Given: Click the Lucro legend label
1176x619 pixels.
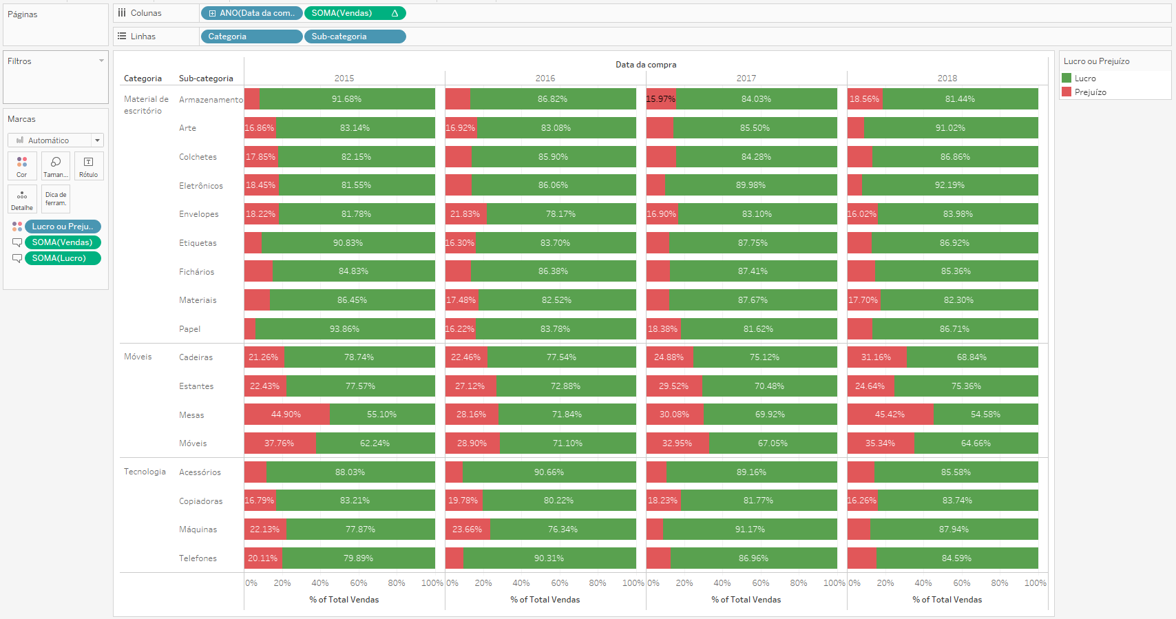Looking at the screenshot, I should click(1085, 78).
